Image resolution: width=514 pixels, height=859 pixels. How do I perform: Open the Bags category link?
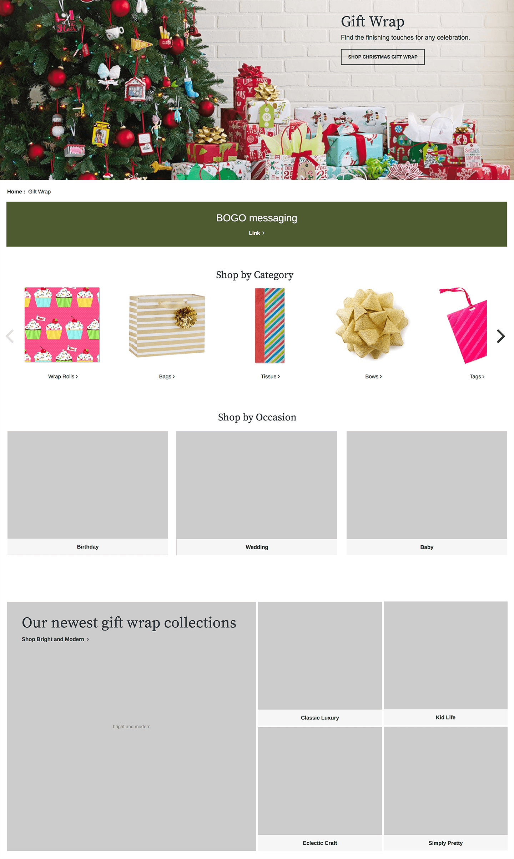(x=167, y=377)
